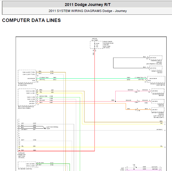
Task: Click the 'CAN C(-) CBC' pin label
Action: (x=30, y=93)
